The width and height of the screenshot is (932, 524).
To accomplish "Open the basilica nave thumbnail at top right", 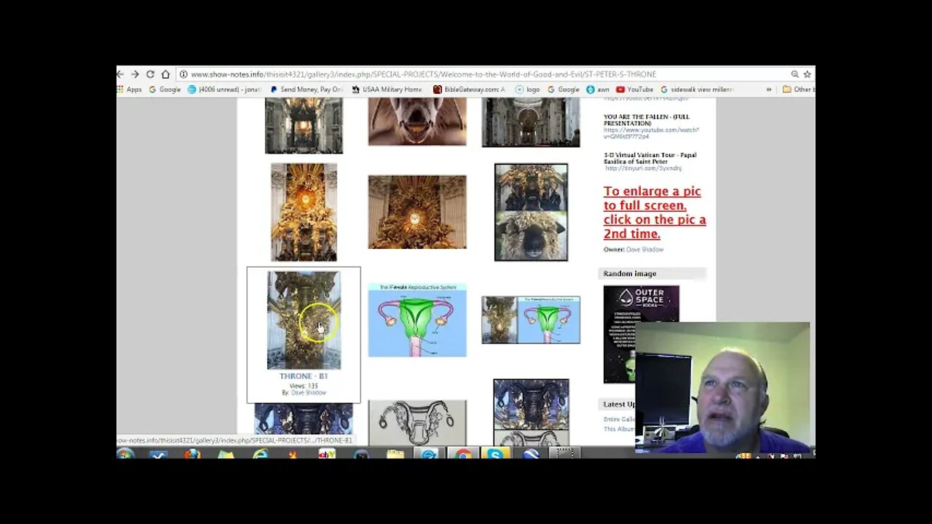I will click(x=531, y=122).
